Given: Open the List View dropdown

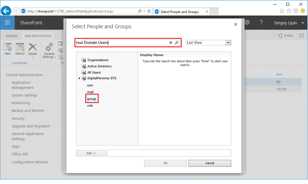Looking at the screenshot, I should click(x=228, y=42).
